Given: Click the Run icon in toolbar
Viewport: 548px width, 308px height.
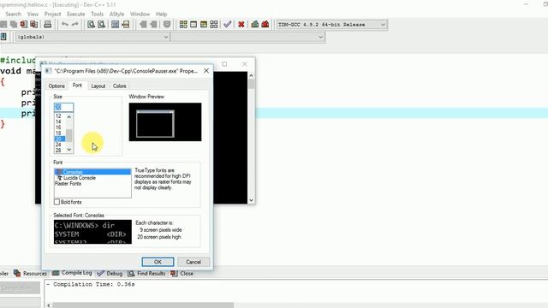Looking at the screenshot, I should (194, 24).
